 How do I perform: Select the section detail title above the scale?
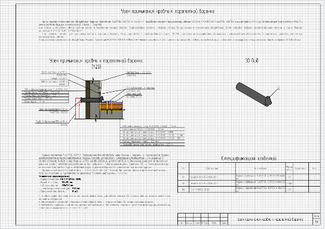pos(96,61)
